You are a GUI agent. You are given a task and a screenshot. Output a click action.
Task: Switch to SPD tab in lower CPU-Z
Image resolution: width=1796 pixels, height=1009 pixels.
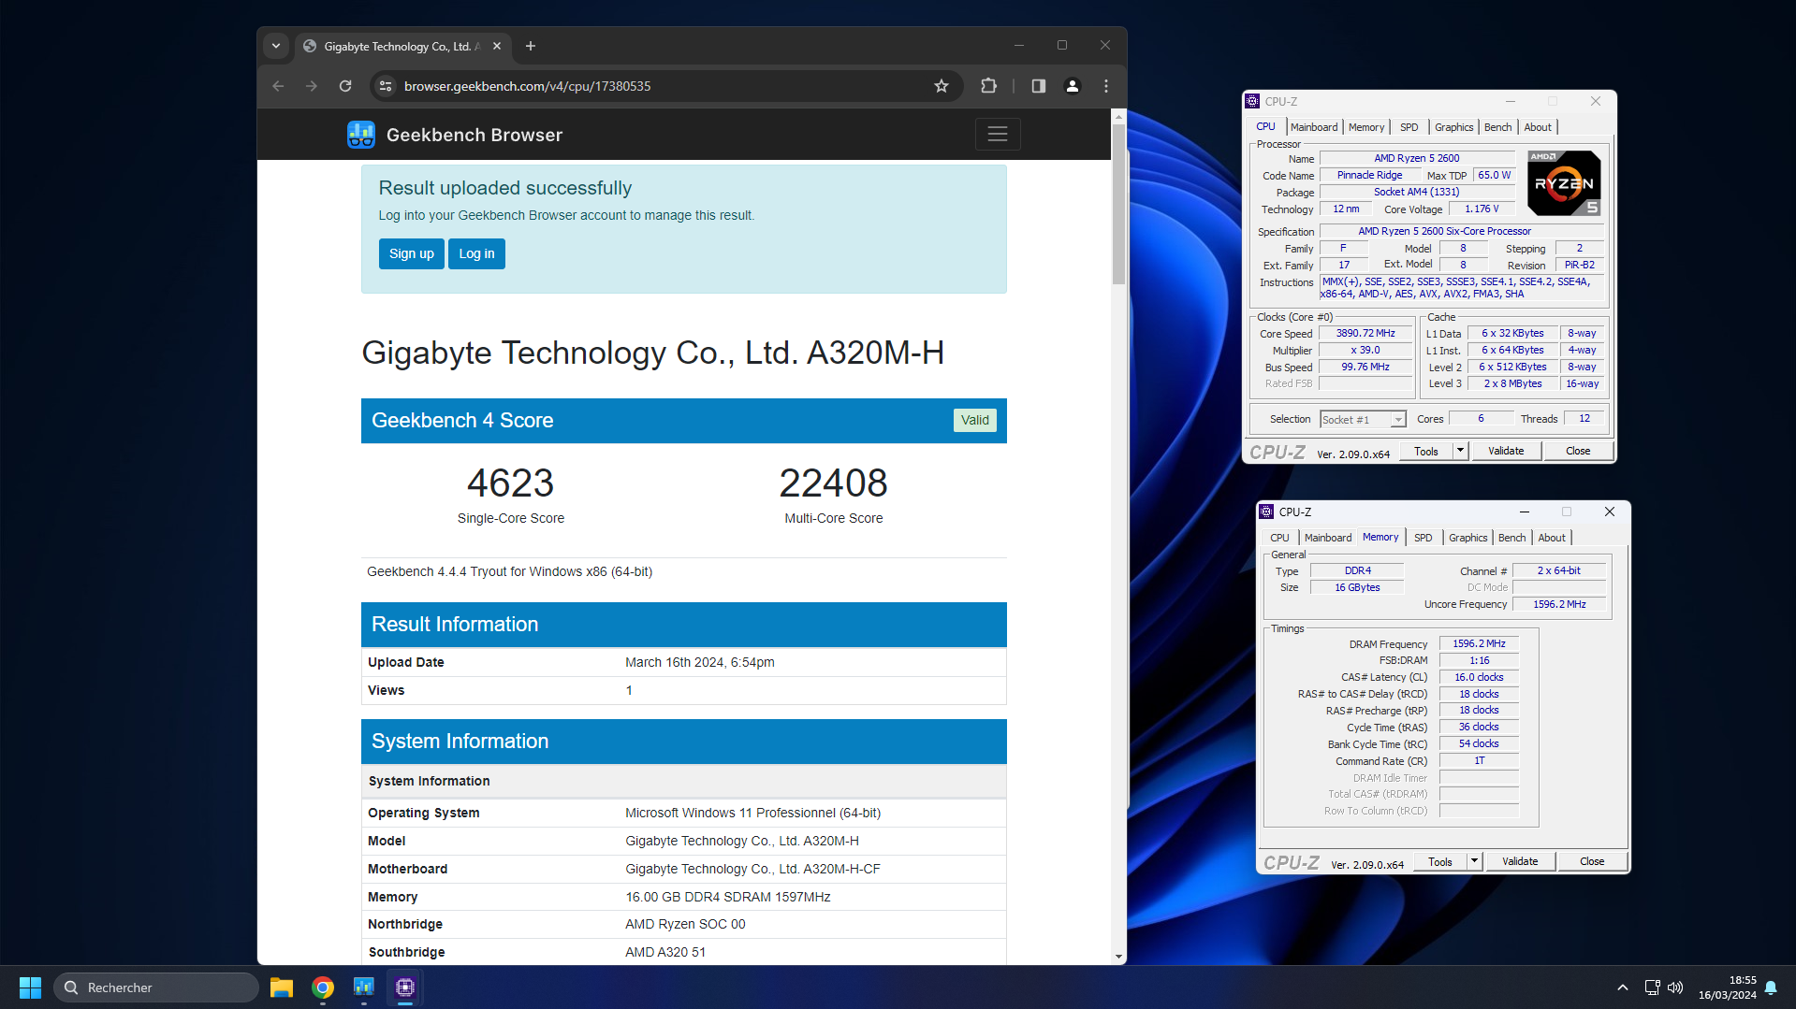coord(1423,538)
